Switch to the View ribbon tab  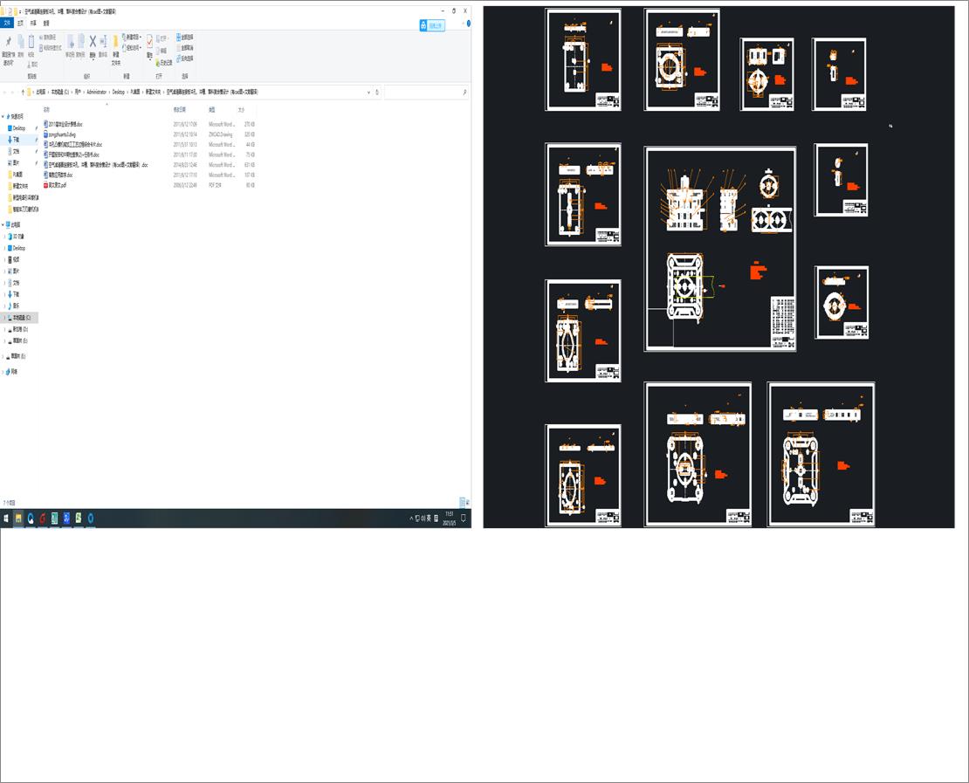coord(46,23)
